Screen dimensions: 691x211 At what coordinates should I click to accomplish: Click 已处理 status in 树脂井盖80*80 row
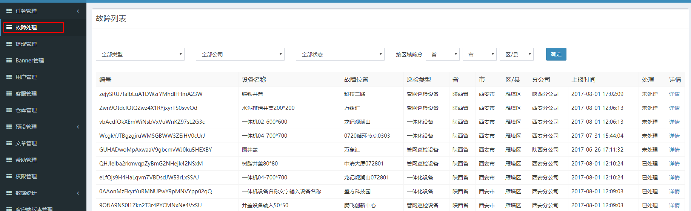pos(650,164)
